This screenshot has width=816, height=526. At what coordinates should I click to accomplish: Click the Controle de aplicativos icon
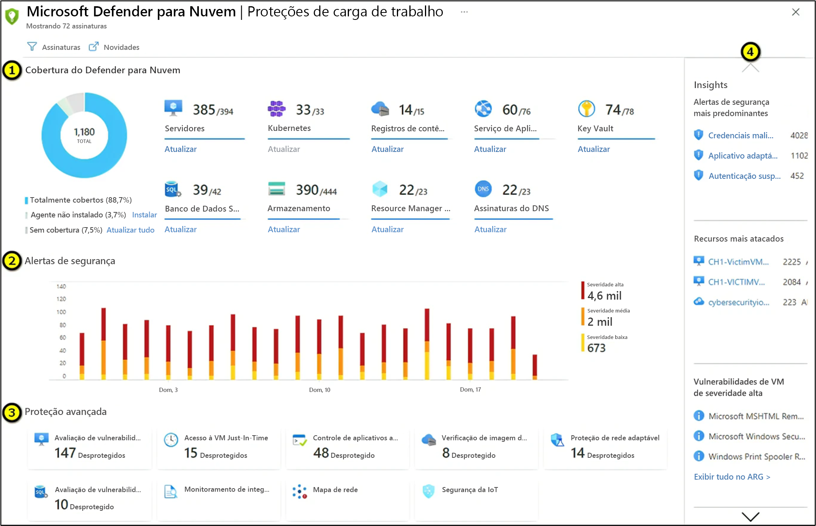(300, 440)
